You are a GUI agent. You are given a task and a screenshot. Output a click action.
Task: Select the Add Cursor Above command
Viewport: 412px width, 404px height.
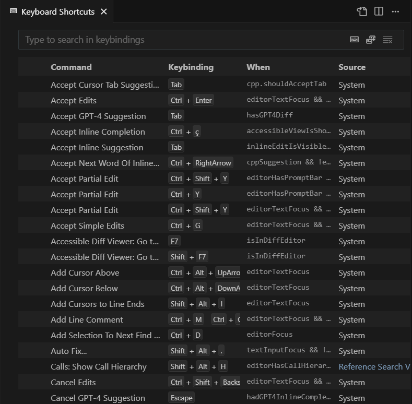tap(85, 273)
